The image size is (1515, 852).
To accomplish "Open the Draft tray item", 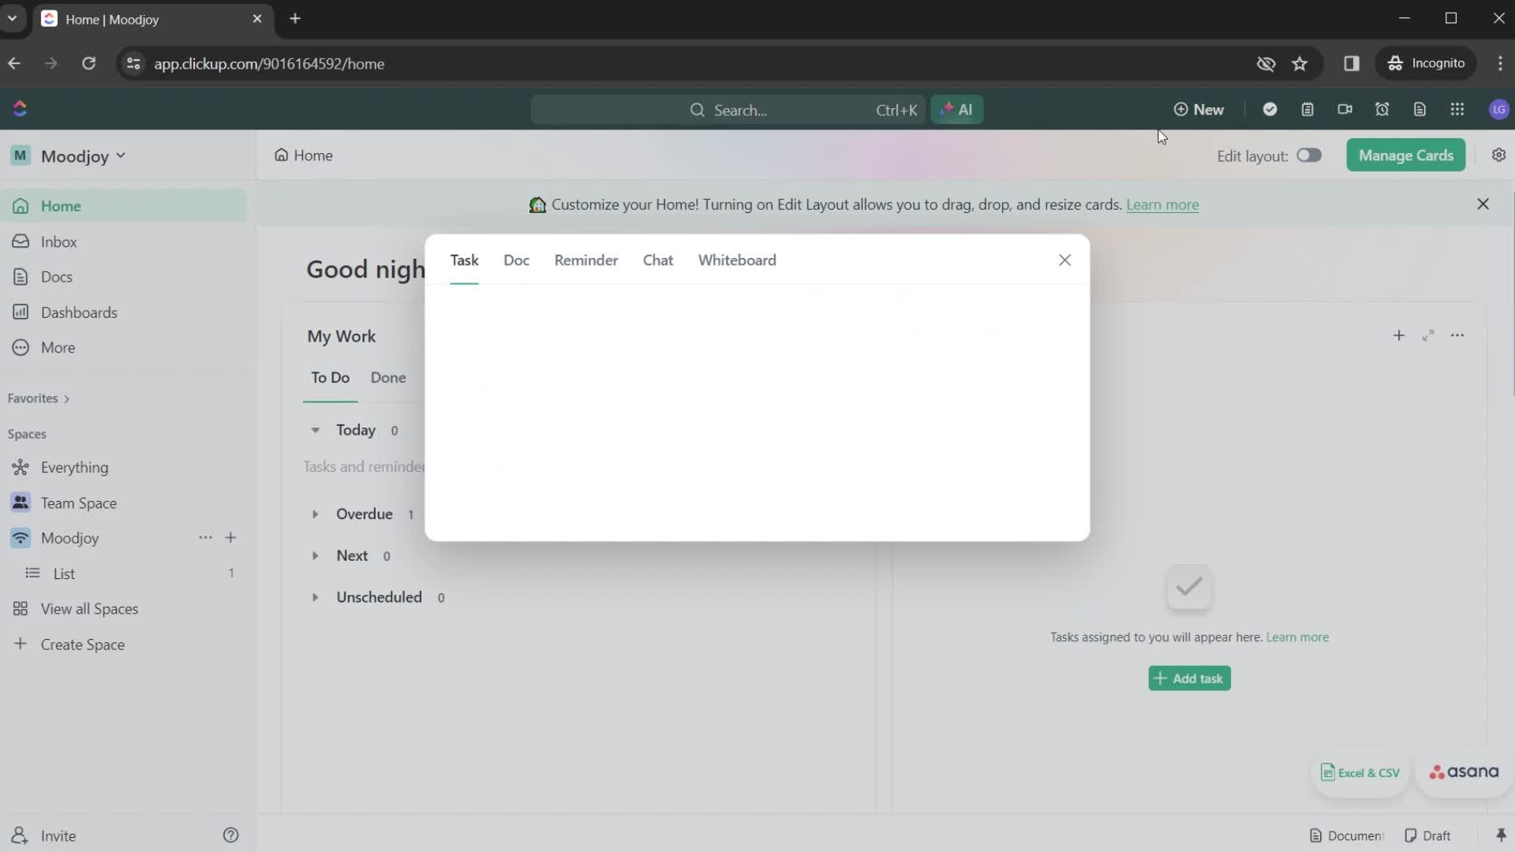I will (x=1427, y=835).
